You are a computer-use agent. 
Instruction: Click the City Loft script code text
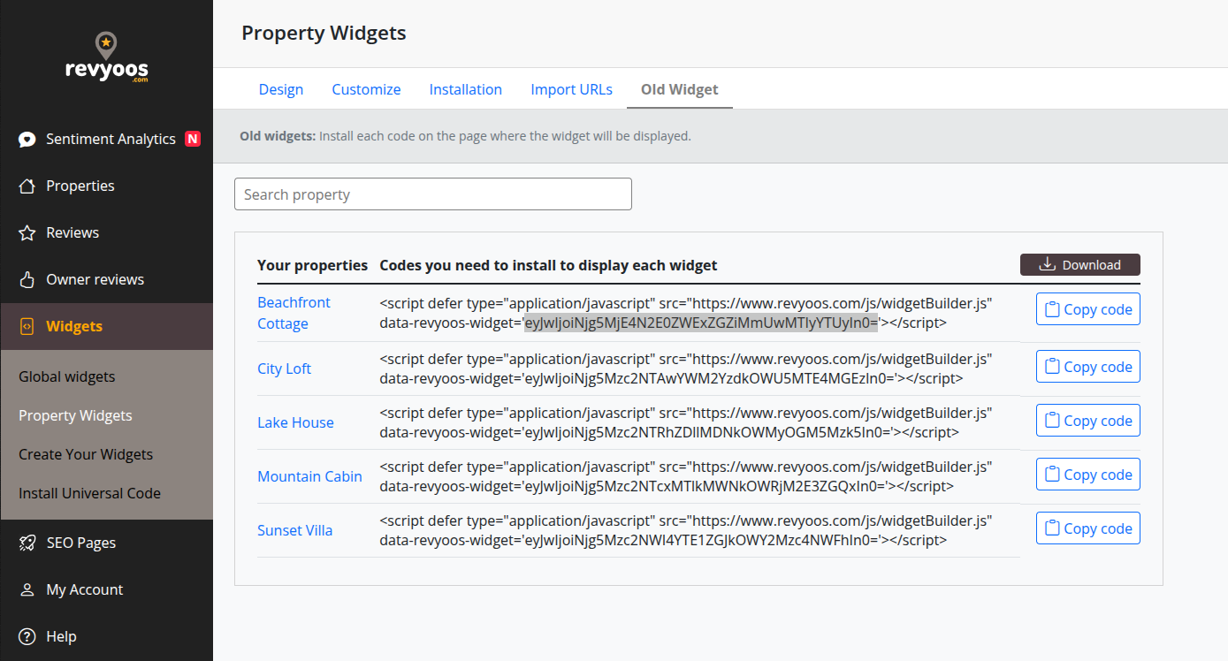click(686, 368)
